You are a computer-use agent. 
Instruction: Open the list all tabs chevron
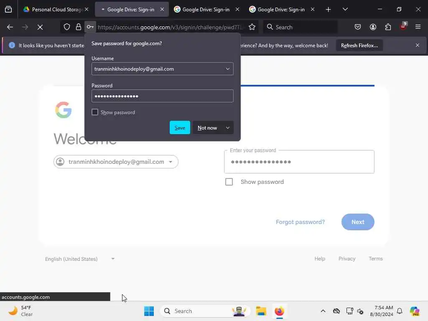pyautogui.click(x=345, y=9)
